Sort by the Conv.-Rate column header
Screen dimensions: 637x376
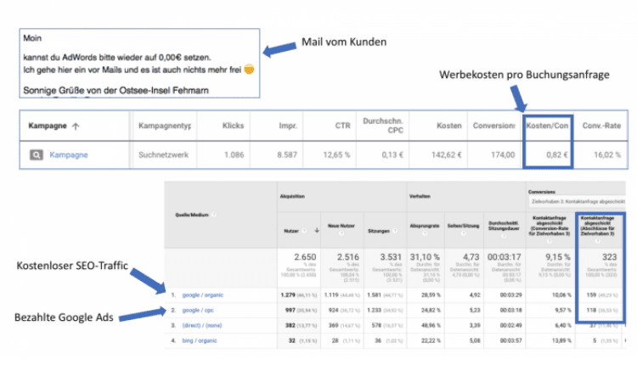(601, 126)
